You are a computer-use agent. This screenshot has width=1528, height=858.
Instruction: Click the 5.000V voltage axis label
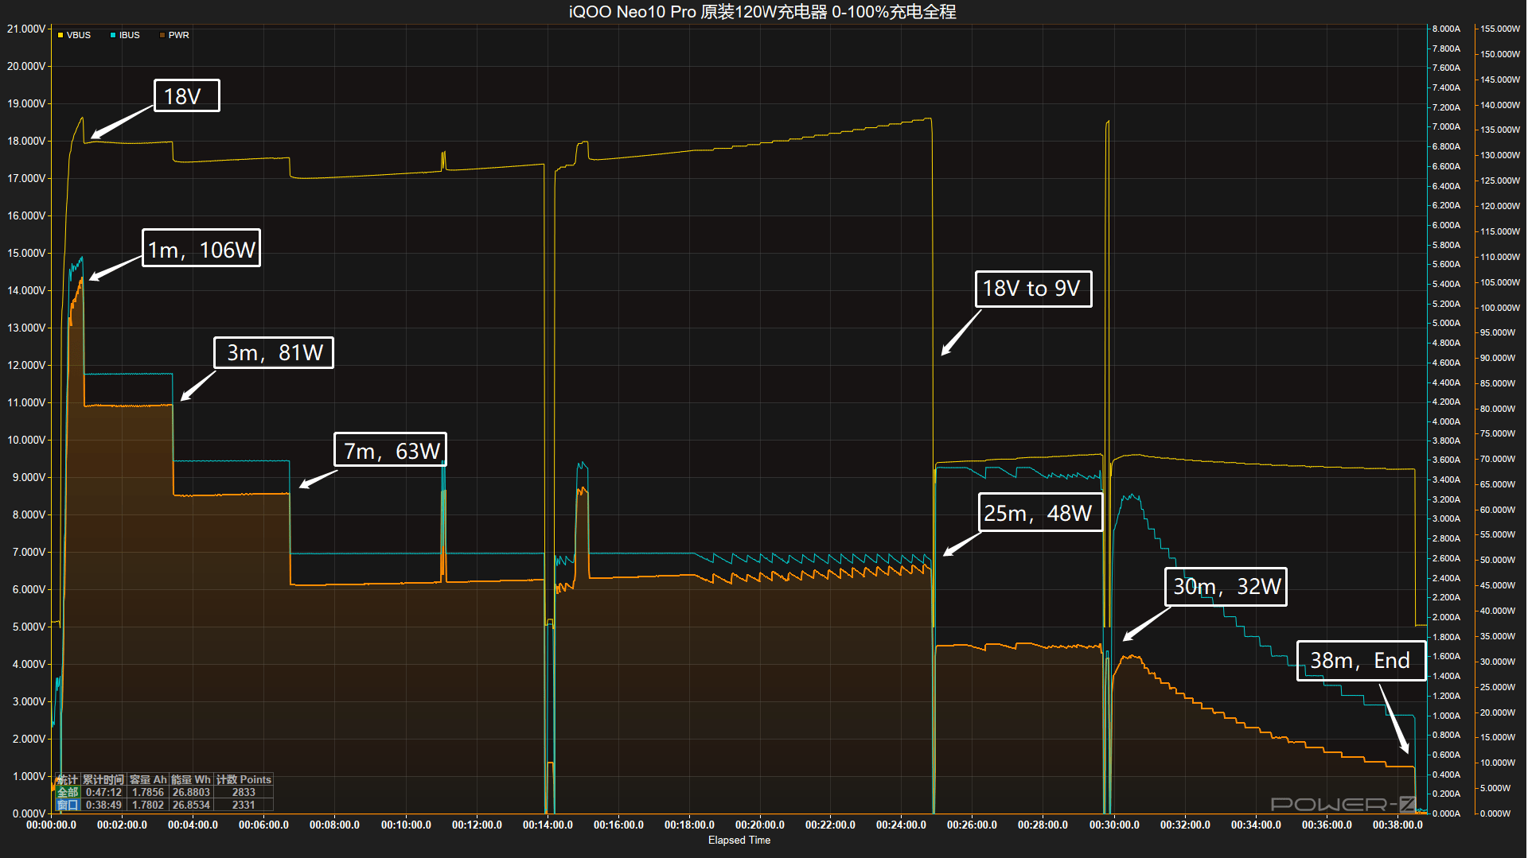point(29,627)
